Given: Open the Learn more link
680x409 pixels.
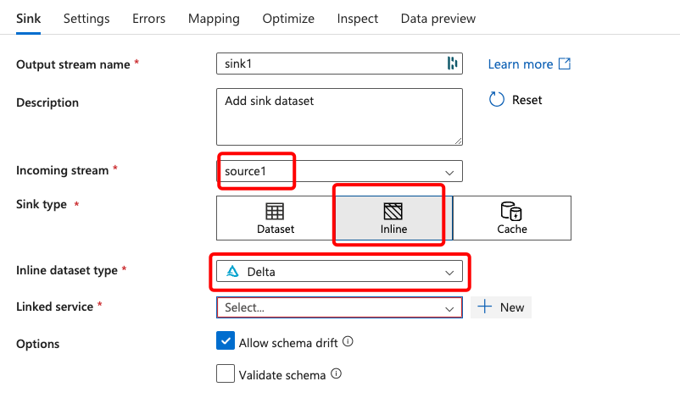Looking at the screenshot, I should (x=520, y=64).
